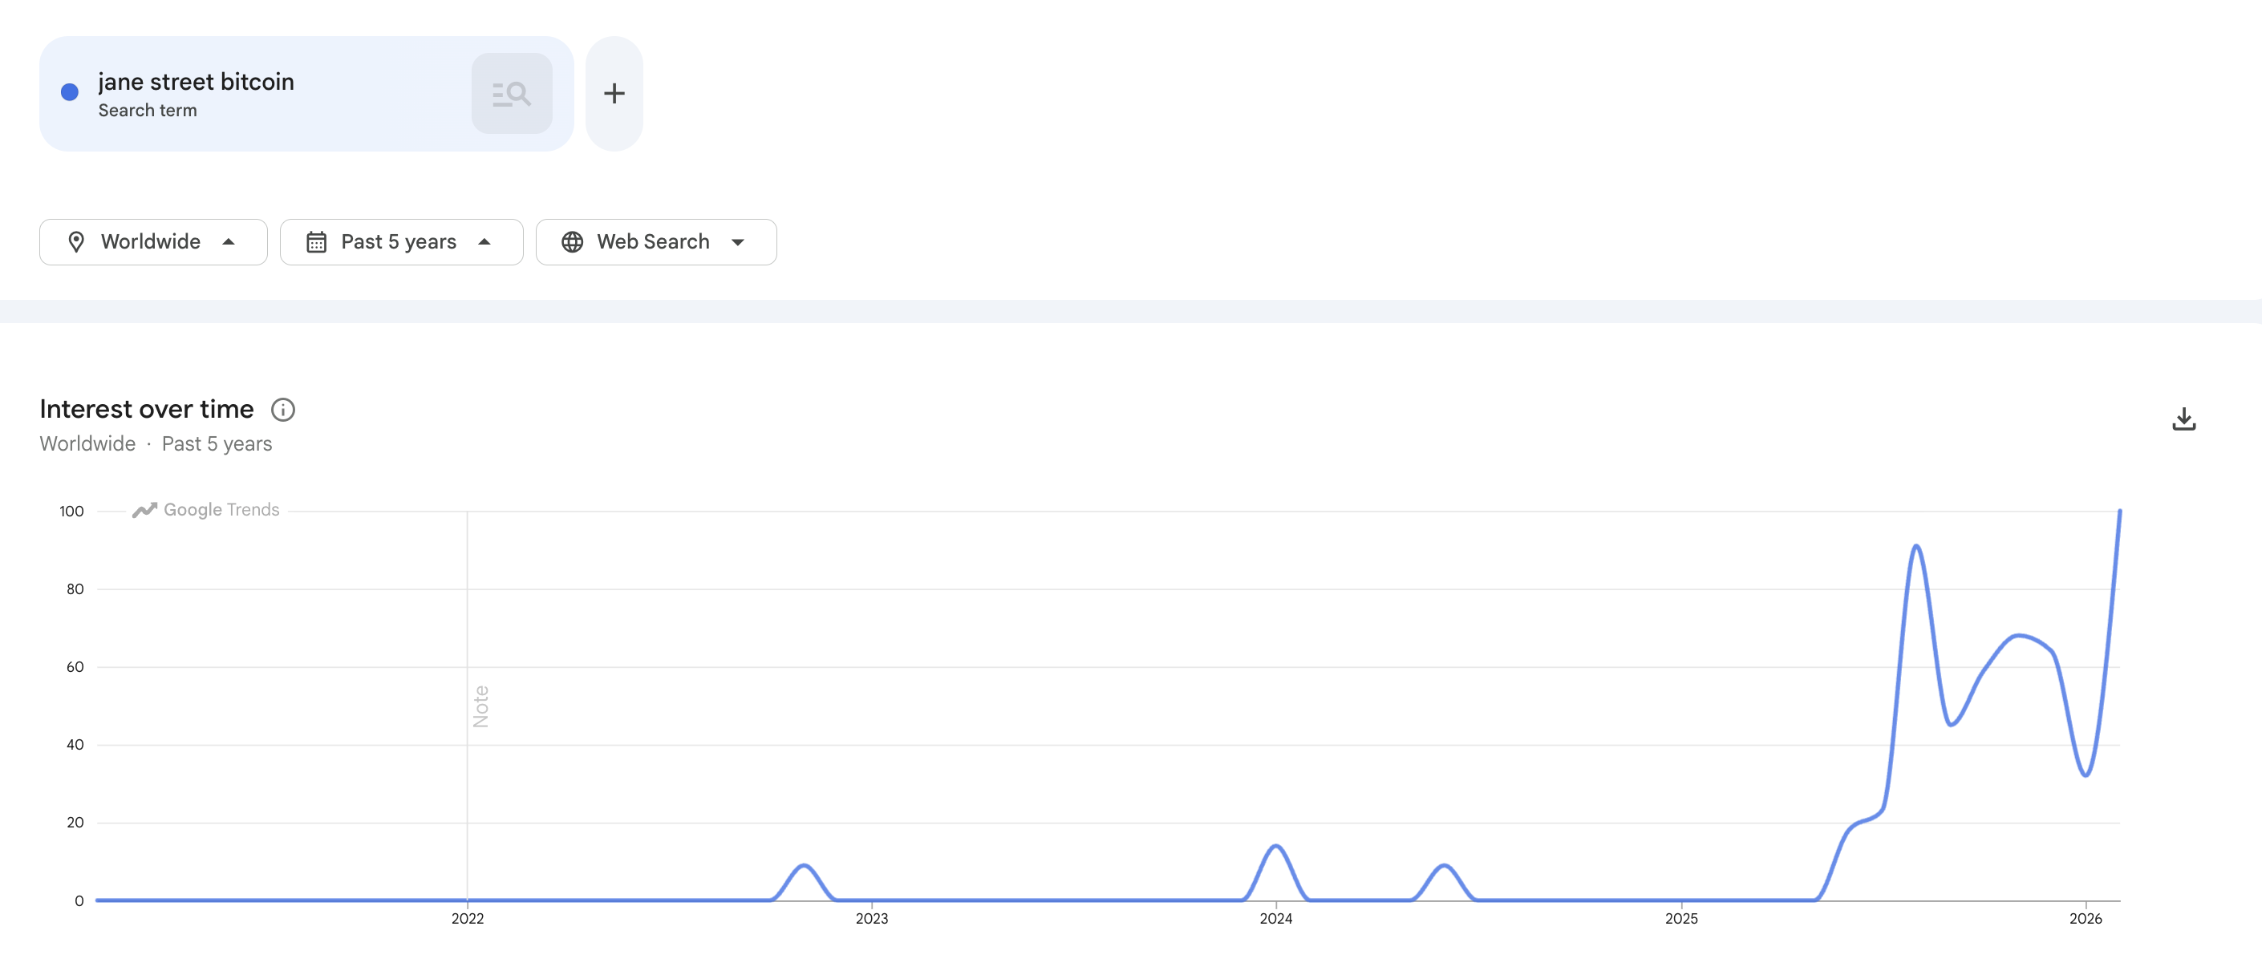Expand the Past 5 years time range selector
Screen dimensions: 2262x979
401,241
